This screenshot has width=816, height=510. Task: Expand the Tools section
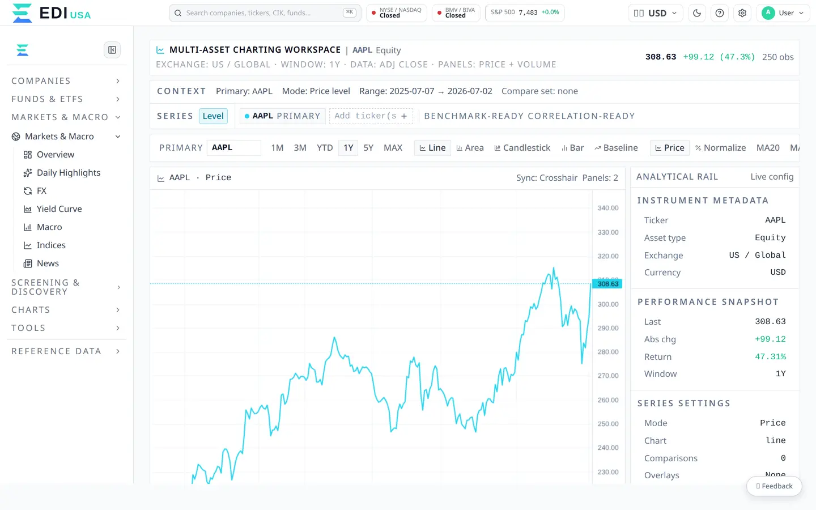(x=66, y=328)
